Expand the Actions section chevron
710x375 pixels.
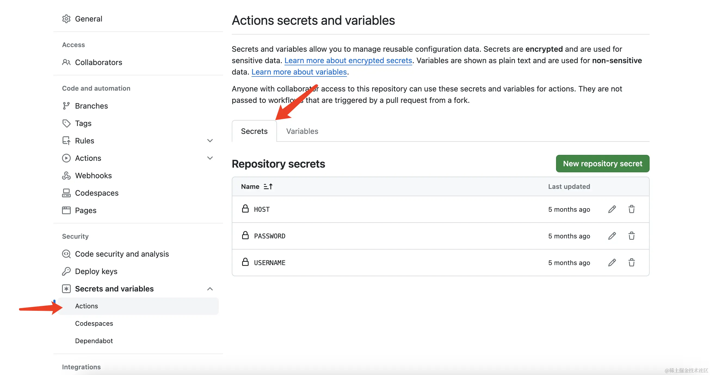210,158
